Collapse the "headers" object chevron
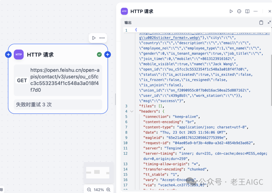Screen dimensions: 272x193 [x=132, y=111]
